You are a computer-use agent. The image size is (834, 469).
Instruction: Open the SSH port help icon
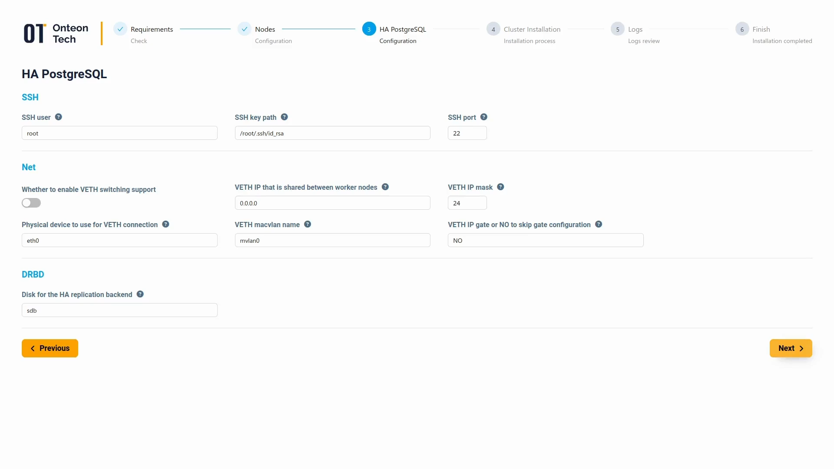click(x=484, y=117)
